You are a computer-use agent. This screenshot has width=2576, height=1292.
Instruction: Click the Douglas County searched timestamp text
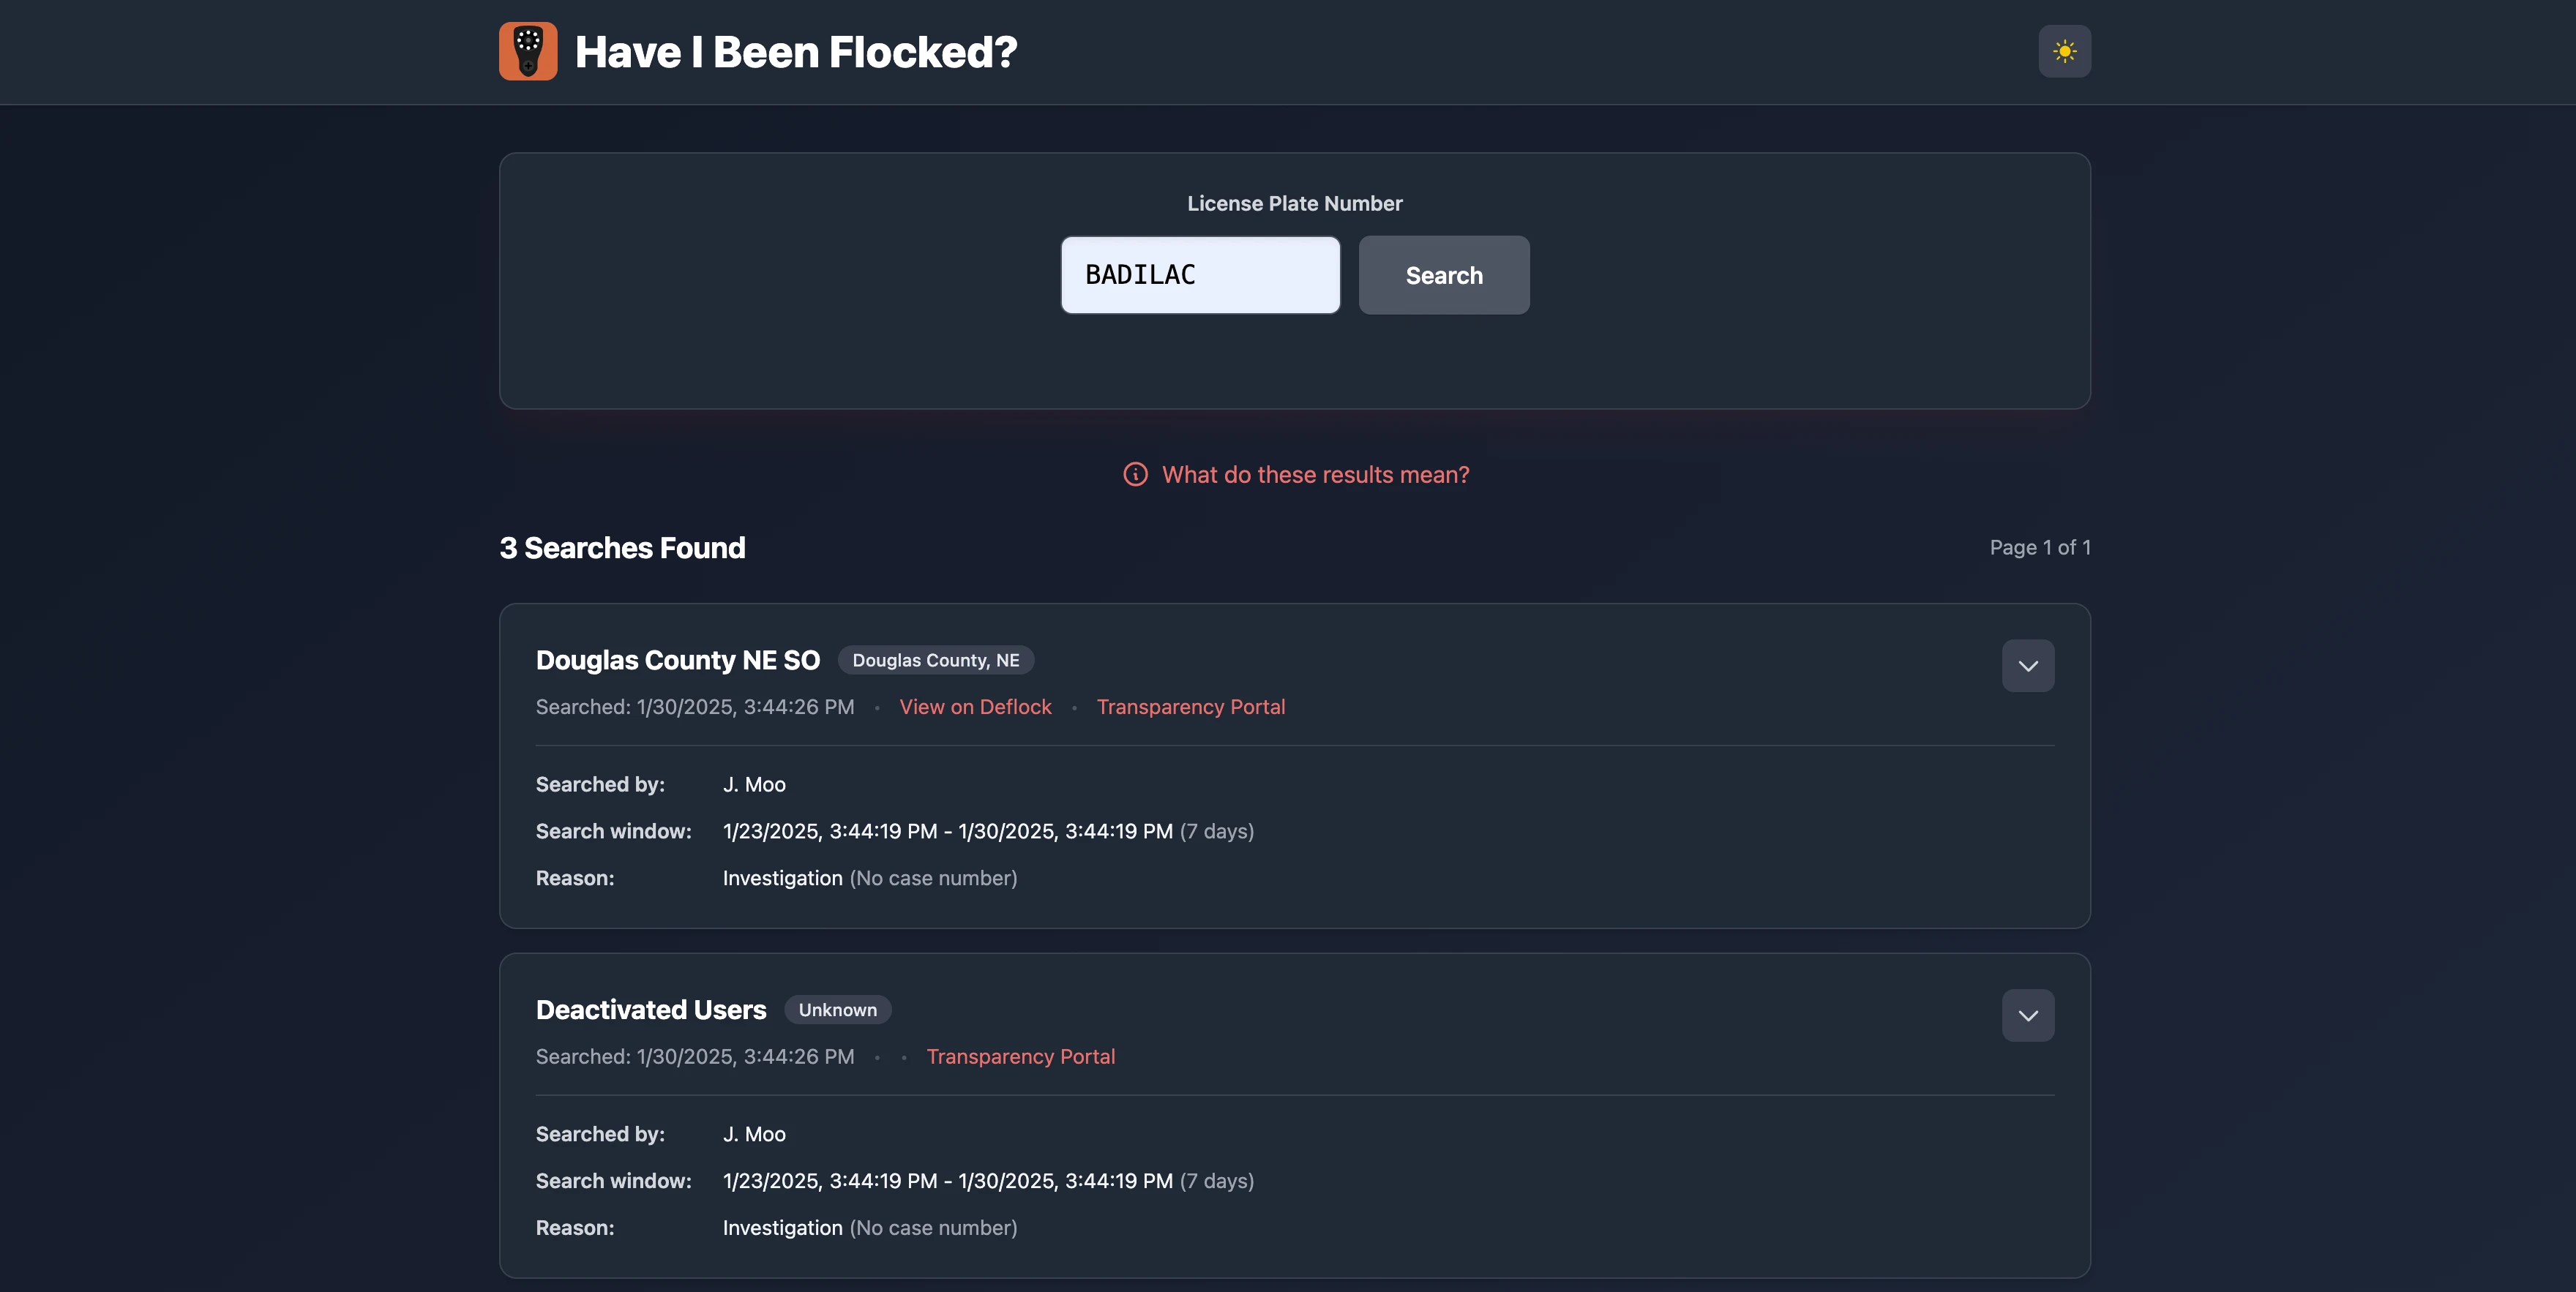coord(695,707)
